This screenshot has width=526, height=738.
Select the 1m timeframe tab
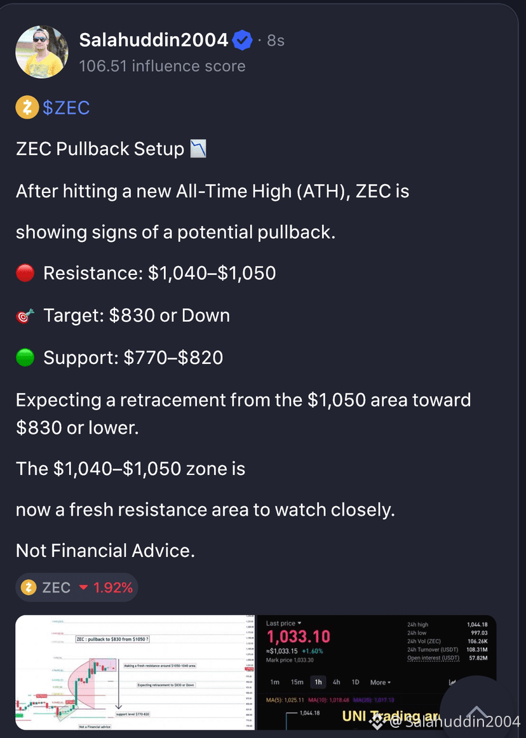275,682
